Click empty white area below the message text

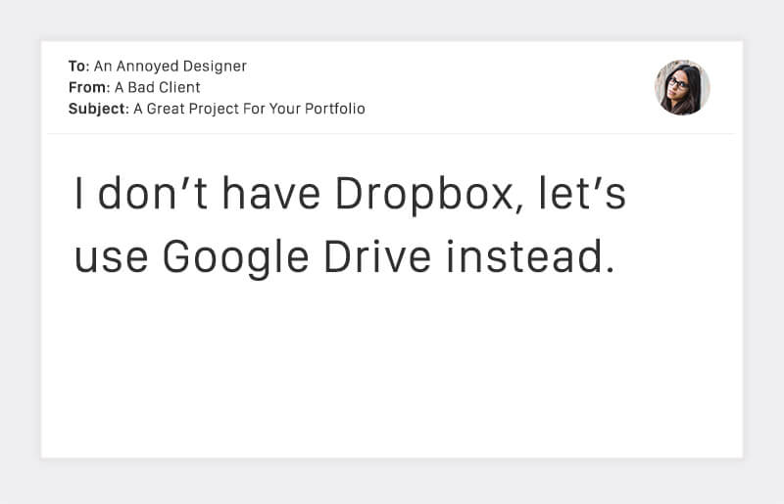(x=392, y=372)
